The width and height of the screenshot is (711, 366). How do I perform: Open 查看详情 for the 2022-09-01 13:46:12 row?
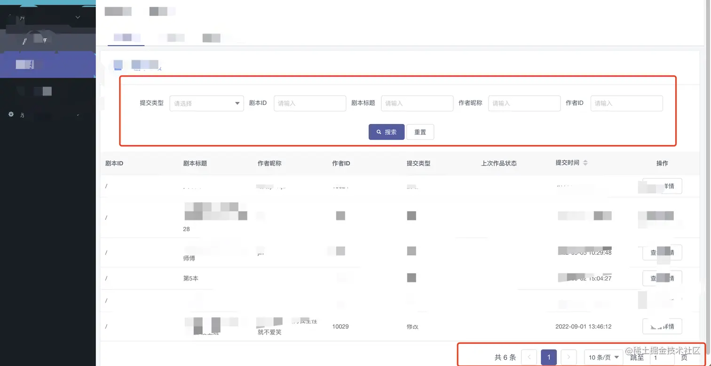coord(662,327)
